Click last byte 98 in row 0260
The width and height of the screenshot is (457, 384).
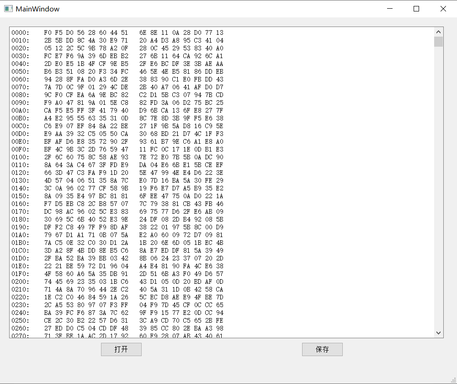(x=219, y=328)
